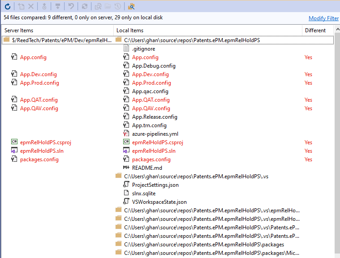Click the grayed Open folder icon
Viewport: 340px width, 258px height.
click(x=108, y=6)
